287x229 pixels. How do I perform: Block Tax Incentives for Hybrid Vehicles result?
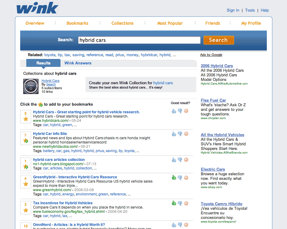[x=186, y=203]
